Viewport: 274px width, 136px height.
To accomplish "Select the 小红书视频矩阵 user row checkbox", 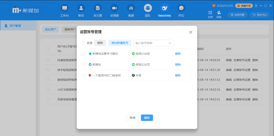I will click(48, 89).
